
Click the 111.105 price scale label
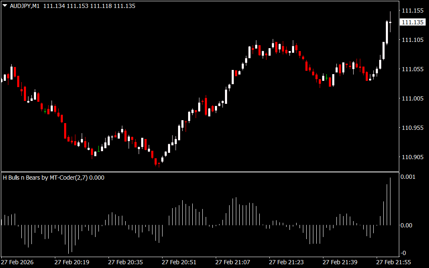[x=412, y=40]
